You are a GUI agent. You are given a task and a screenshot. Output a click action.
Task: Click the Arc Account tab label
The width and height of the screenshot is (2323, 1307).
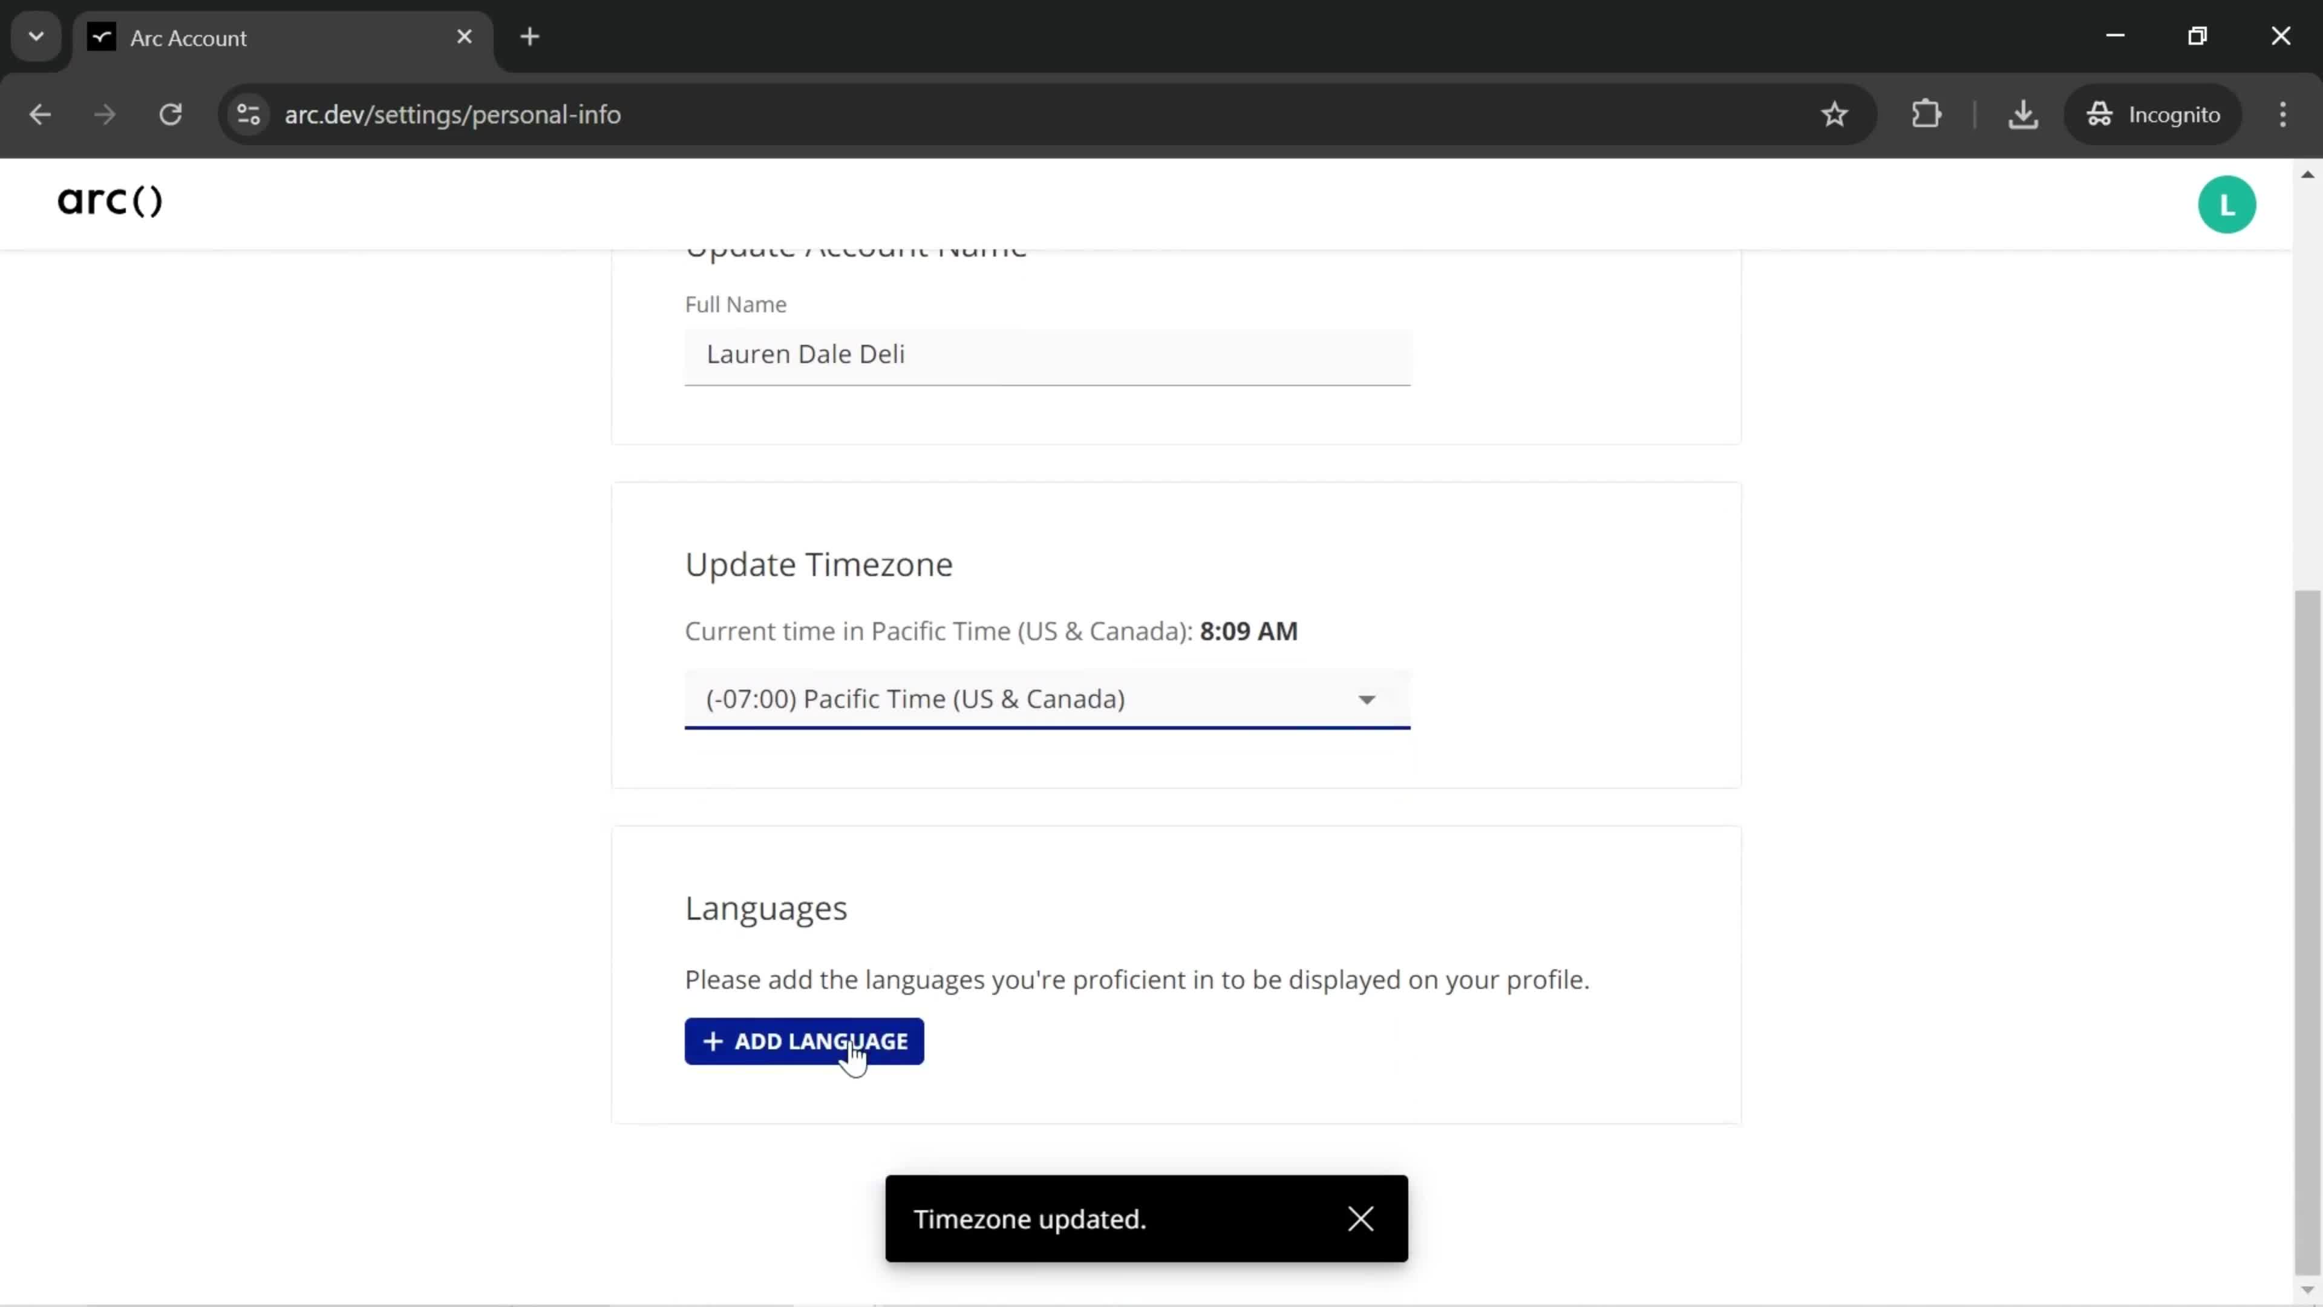(x=188, y=37)
